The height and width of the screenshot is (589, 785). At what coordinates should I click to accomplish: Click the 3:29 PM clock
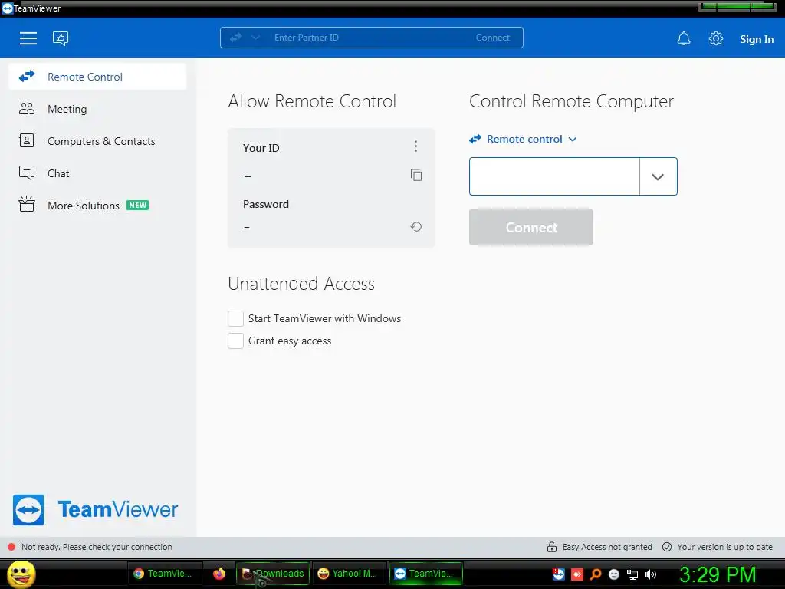tap(718, 574)
